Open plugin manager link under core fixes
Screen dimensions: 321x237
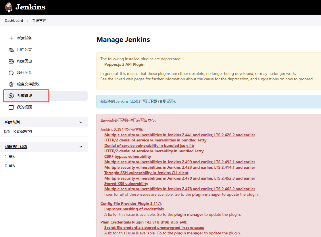pos(206,194)
